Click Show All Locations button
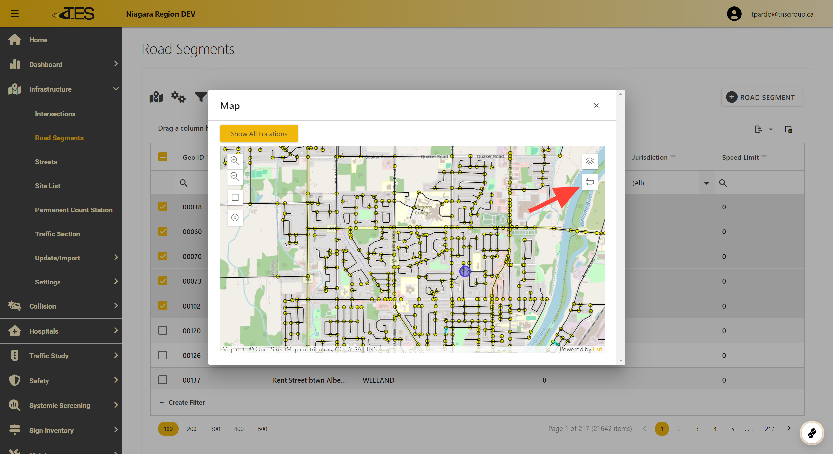Viewport: 833px width, 454px height. click(x=259, y=134)
